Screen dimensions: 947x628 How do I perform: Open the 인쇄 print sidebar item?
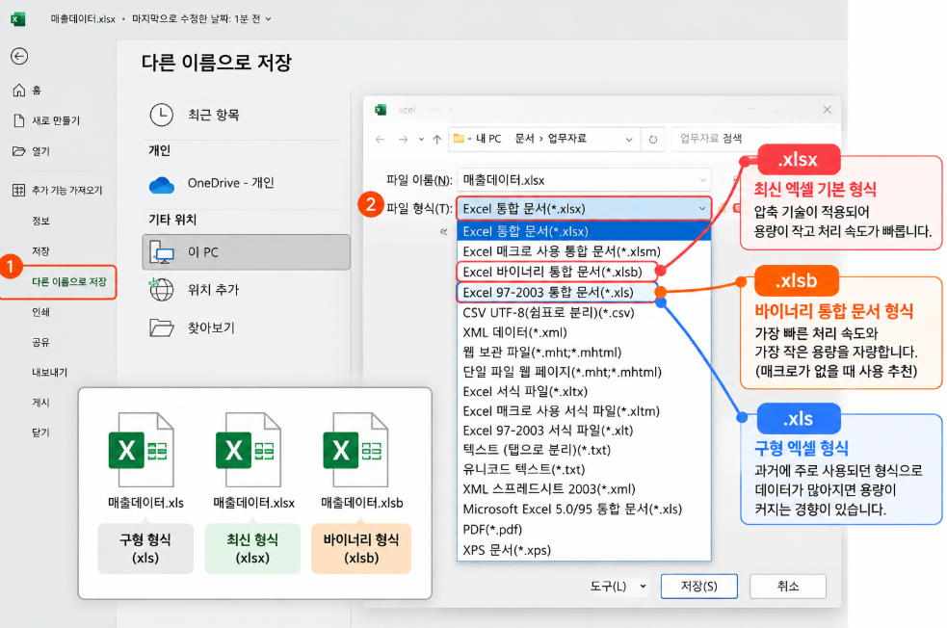click(41, 312)
